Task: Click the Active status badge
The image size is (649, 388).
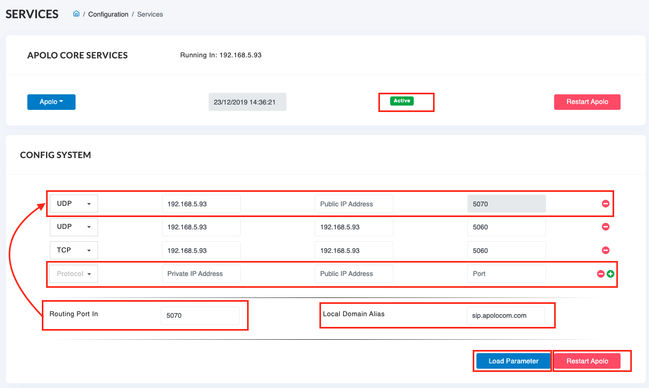Action: (x=401, y=101)
